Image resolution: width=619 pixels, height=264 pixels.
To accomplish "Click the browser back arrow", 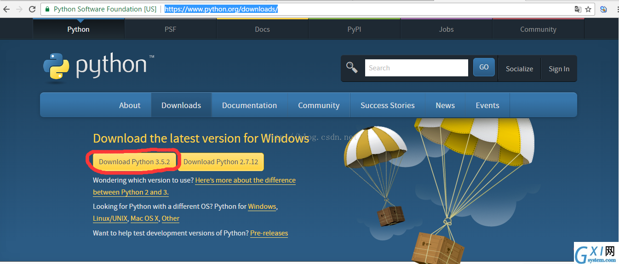I will click(6, 9).
